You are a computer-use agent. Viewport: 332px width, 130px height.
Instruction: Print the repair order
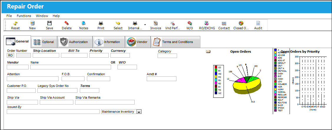click(101, 23)
